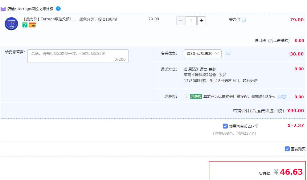
Task: Click the orange credit card payment icon
Action: 32,25
